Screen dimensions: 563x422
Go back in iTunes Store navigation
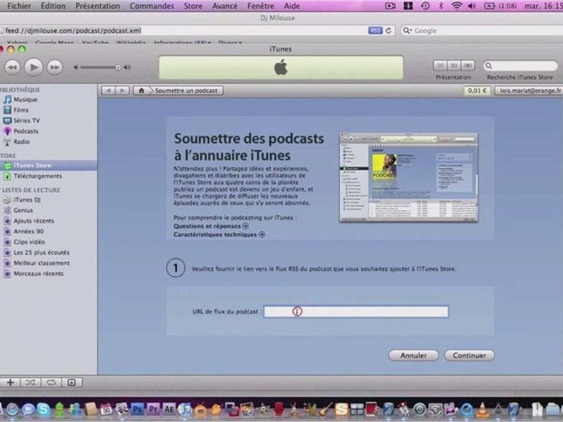(x=108, y=90)
